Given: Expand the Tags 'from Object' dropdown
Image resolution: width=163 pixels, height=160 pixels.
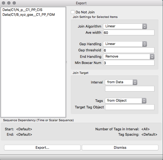Looking at the screenshot, I should pos(125,101).
